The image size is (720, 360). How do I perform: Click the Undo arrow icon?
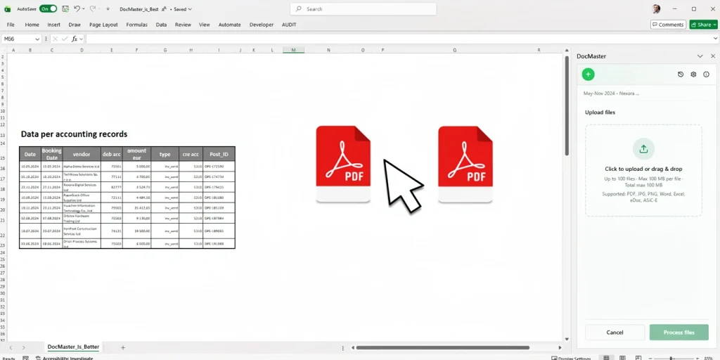pyautogui.click(x=77, y=8)
